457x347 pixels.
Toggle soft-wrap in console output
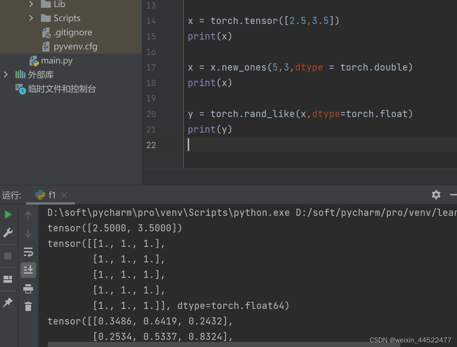(28, 252)
